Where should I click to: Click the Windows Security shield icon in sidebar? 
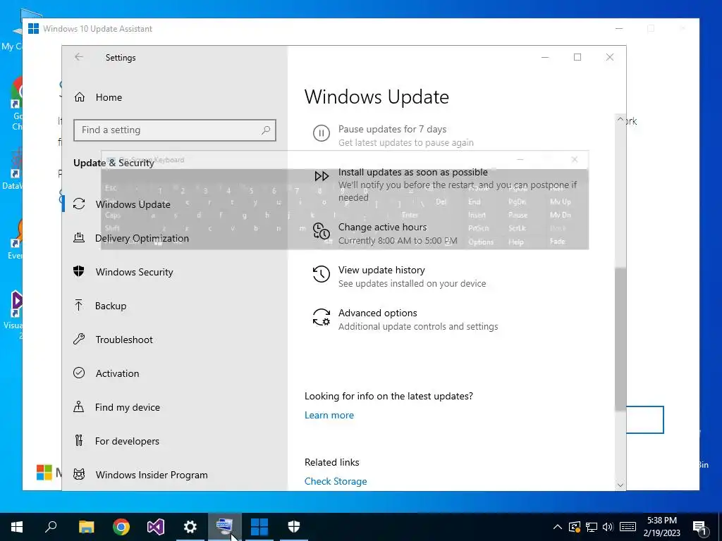pyautogui.click(x=79, y=271)
